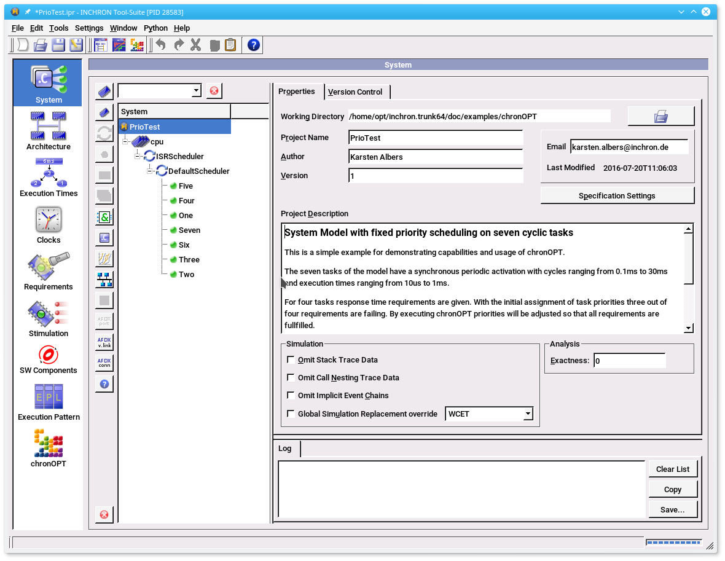Image resolution: width=725 pixels, height=561 pixels.
Task: Click Clear List in the Log panel
Action: point(672,469)
